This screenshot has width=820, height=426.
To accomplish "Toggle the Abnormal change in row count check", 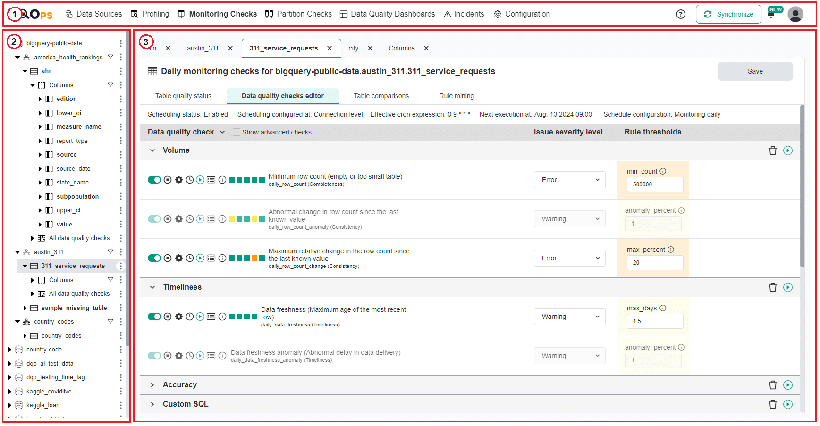I will [154, 219].
